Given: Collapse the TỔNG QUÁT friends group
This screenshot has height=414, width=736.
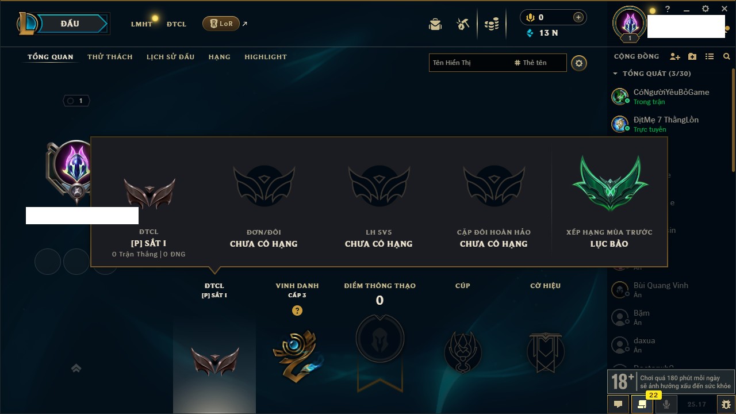Looking at the screenshot, I should [x=615, y=74].
